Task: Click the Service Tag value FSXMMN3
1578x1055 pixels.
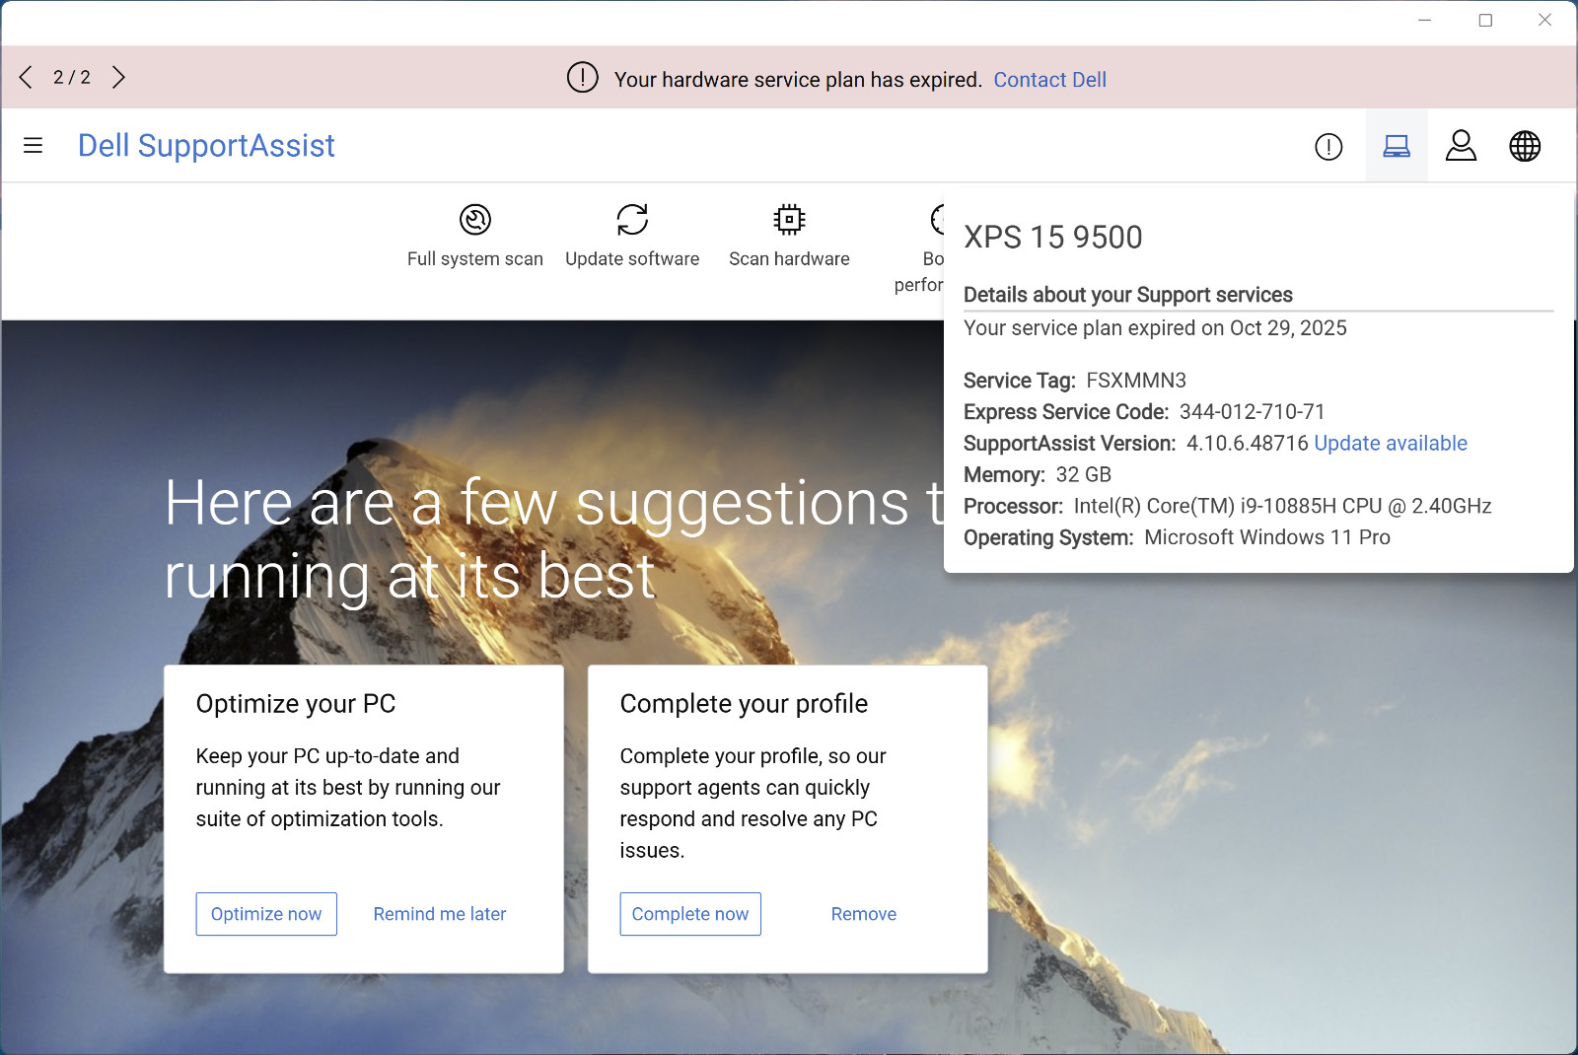Action: pyautogui.click(x=1136, y=381)
